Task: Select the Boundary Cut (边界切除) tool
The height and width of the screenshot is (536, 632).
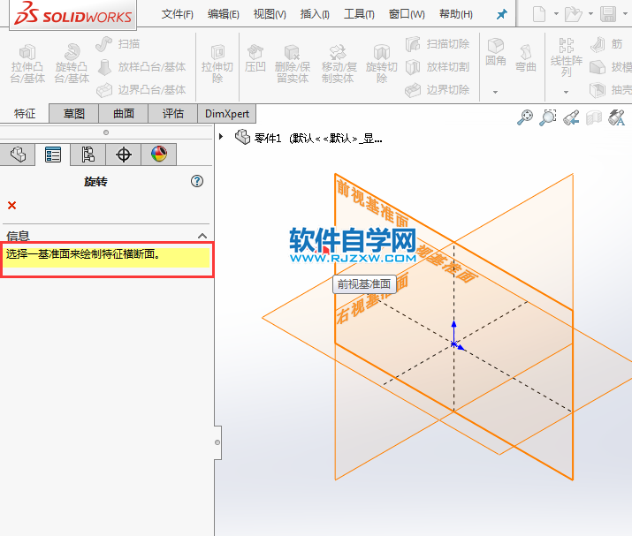Action: pos(438,90)
